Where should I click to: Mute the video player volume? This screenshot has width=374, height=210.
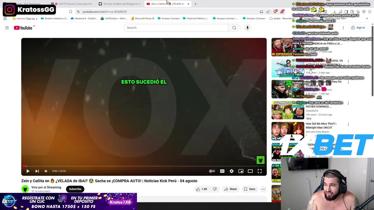(x=46, y=171)
